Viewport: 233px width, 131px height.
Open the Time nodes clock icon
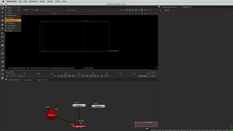pyautogui.click(x=3, y=16)
